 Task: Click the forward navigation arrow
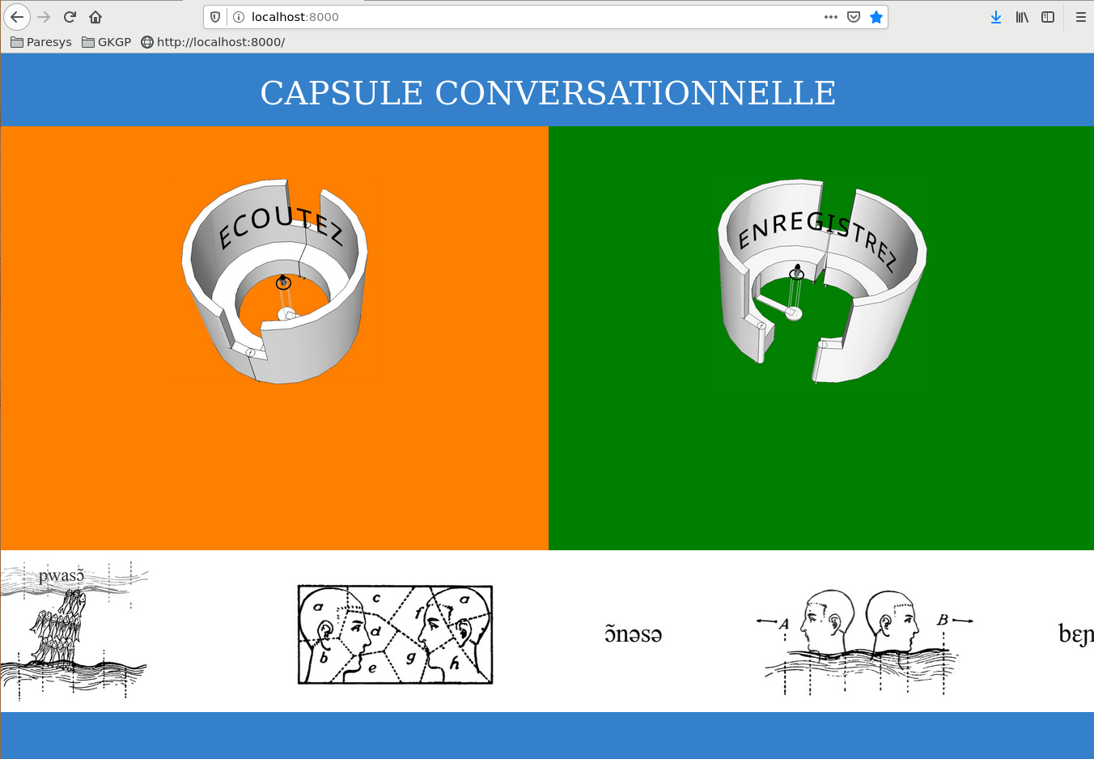[44, 17]
